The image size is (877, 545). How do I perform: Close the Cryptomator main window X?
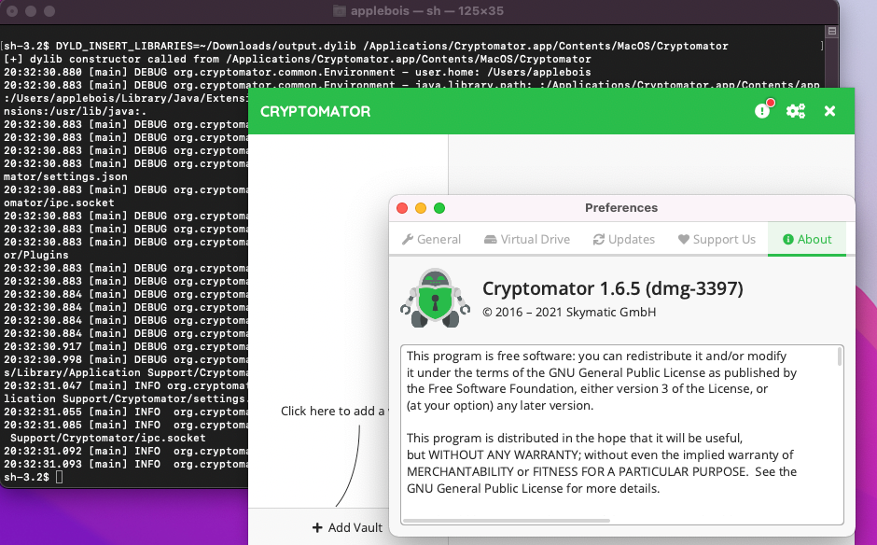coord(829,111)
